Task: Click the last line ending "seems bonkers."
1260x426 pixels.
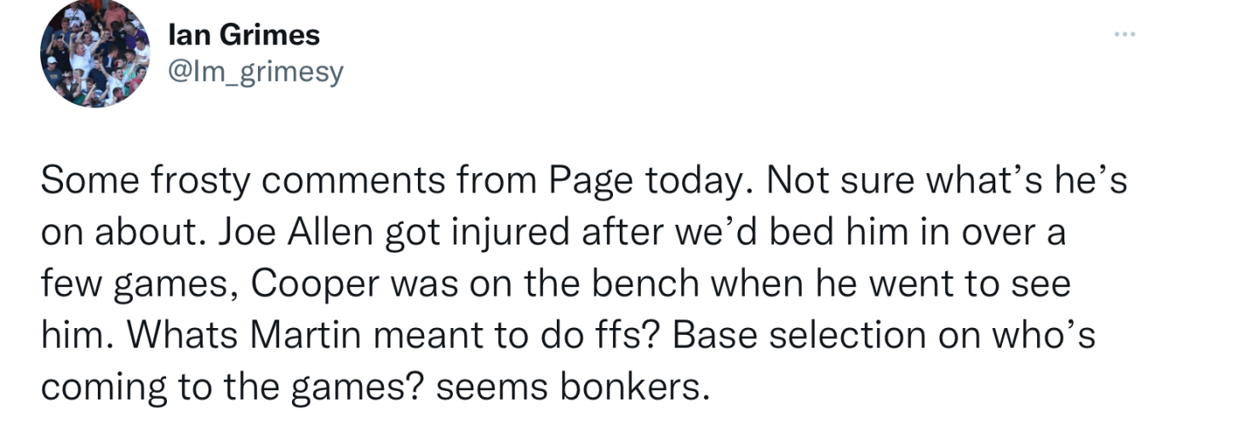Action: (x=375, y=388)
